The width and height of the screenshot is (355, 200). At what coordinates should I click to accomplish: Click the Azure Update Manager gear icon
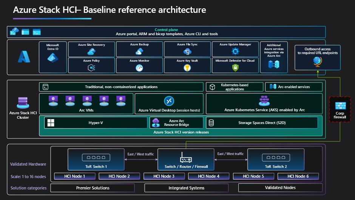point(235,51)
